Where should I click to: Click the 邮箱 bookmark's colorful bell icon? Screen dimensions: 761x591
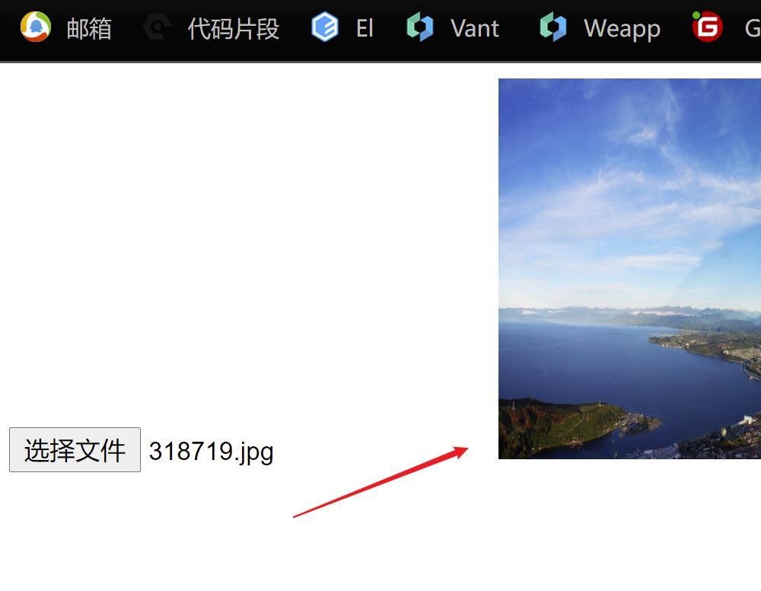tap(36, 27)
